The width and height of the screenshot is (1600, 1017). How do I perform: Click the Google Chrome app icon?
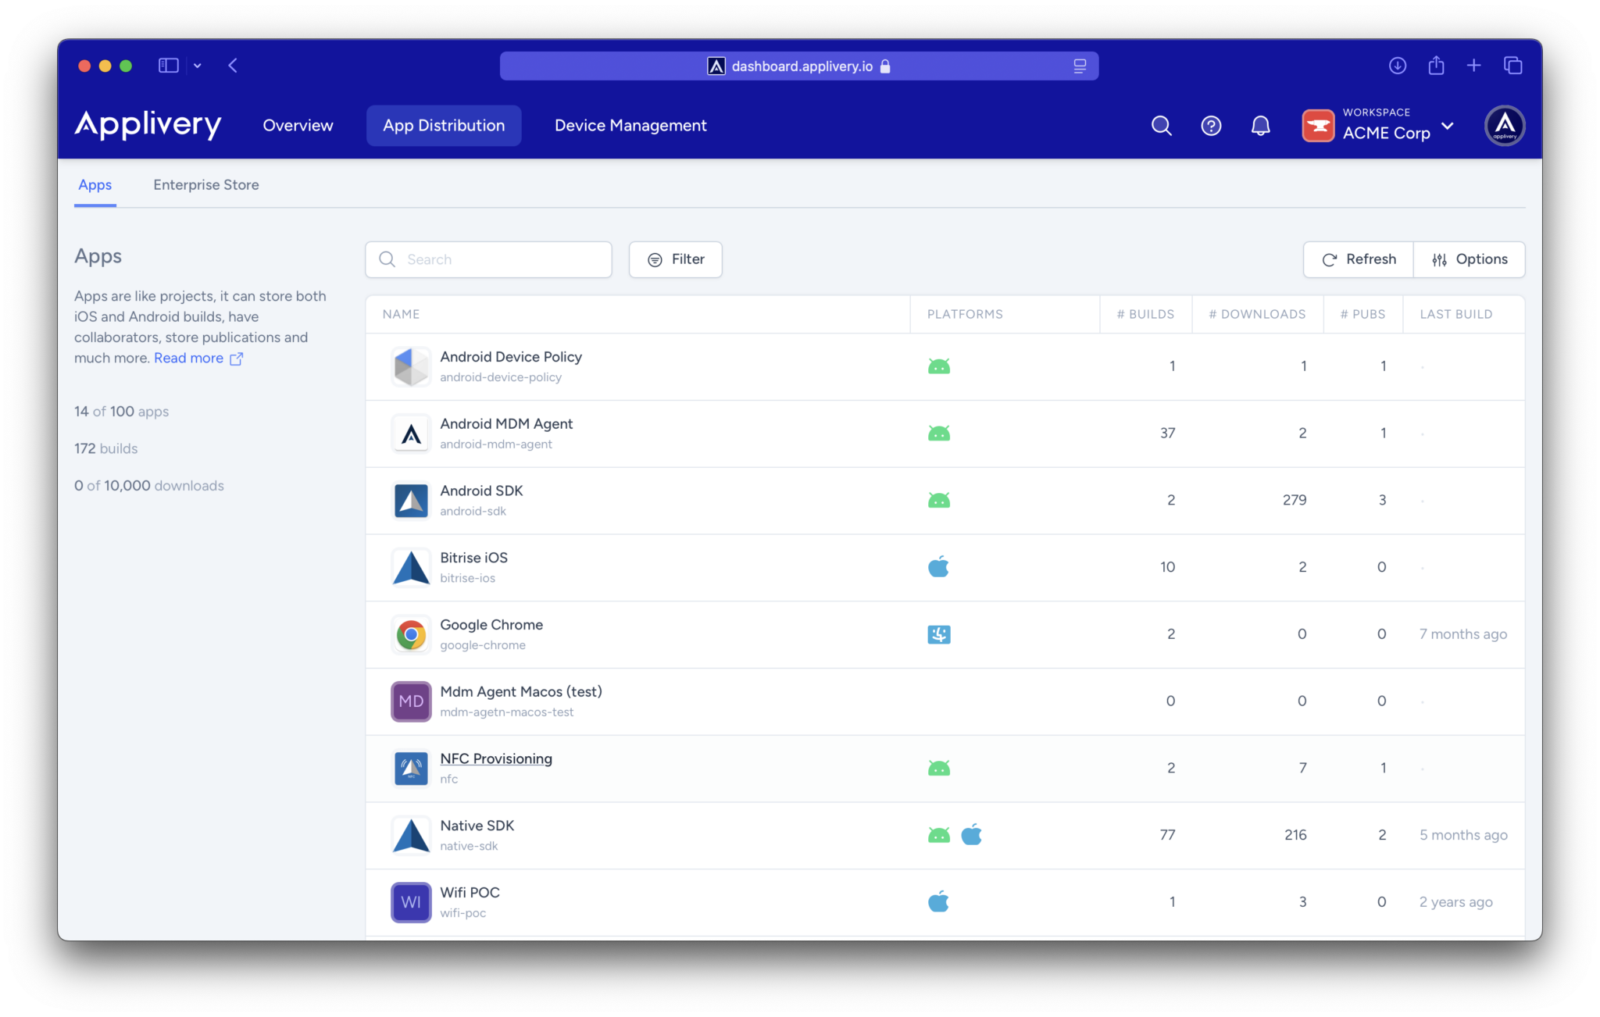[411, 634]
